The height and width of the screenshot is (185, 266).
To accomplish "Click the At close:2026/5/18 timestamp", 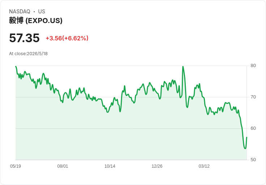I will tap(28, 54).
